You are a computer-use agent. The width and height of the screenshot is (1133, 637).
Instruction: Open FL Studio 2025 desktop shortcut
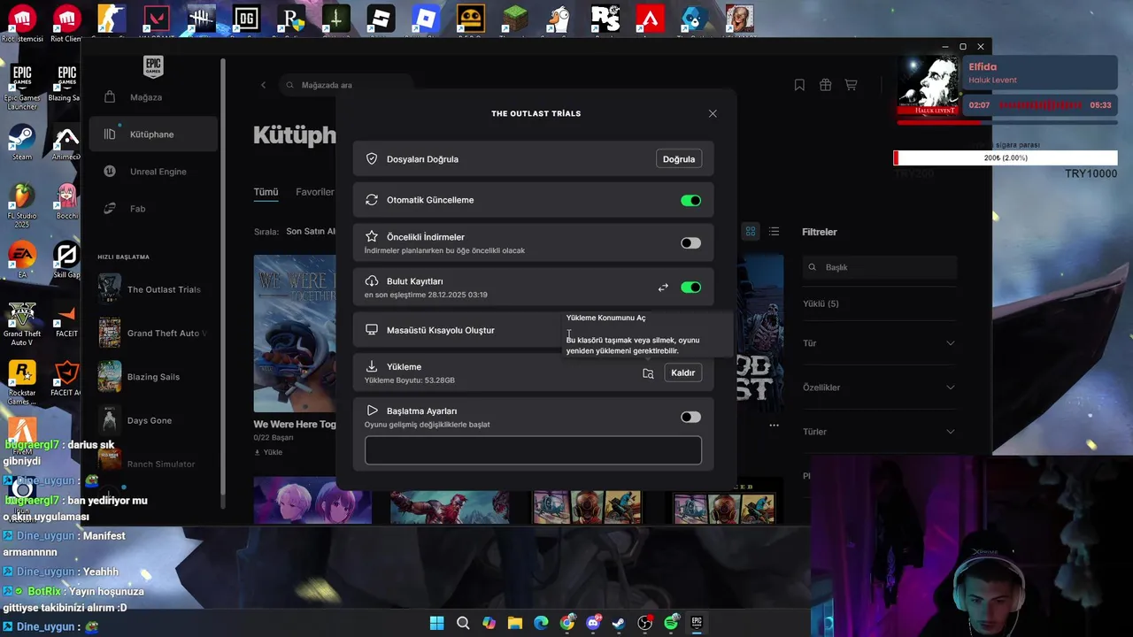(x=21, y=206)
